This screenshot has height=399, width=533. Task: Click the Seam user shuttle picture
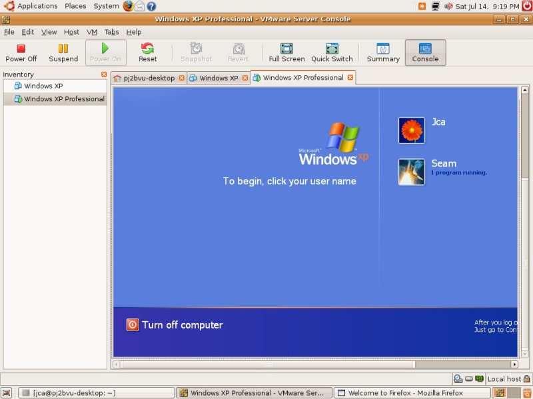point(411,172)
